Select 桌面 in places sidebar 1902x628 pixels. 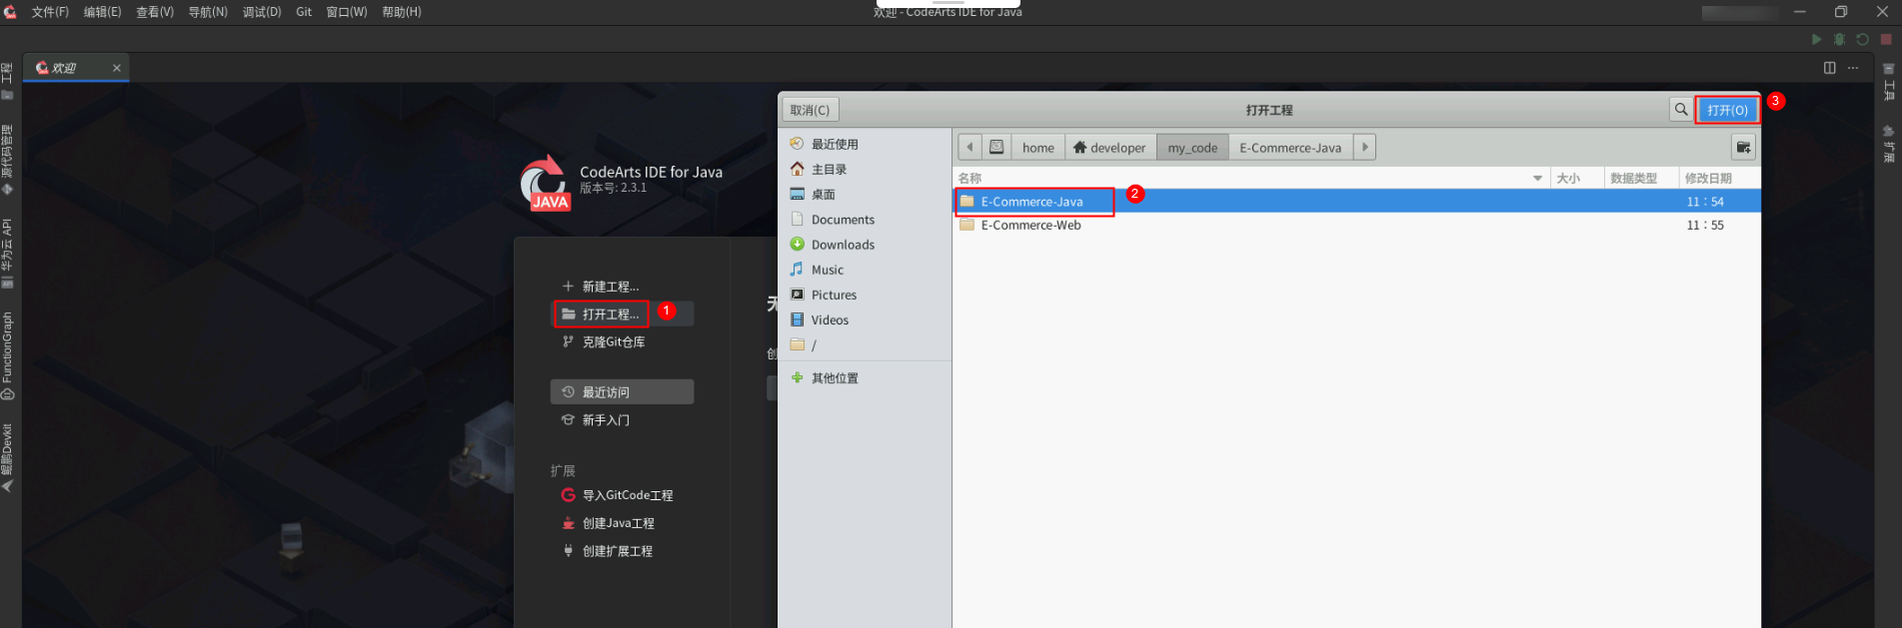pyautogui.click(x=865, y=195)
